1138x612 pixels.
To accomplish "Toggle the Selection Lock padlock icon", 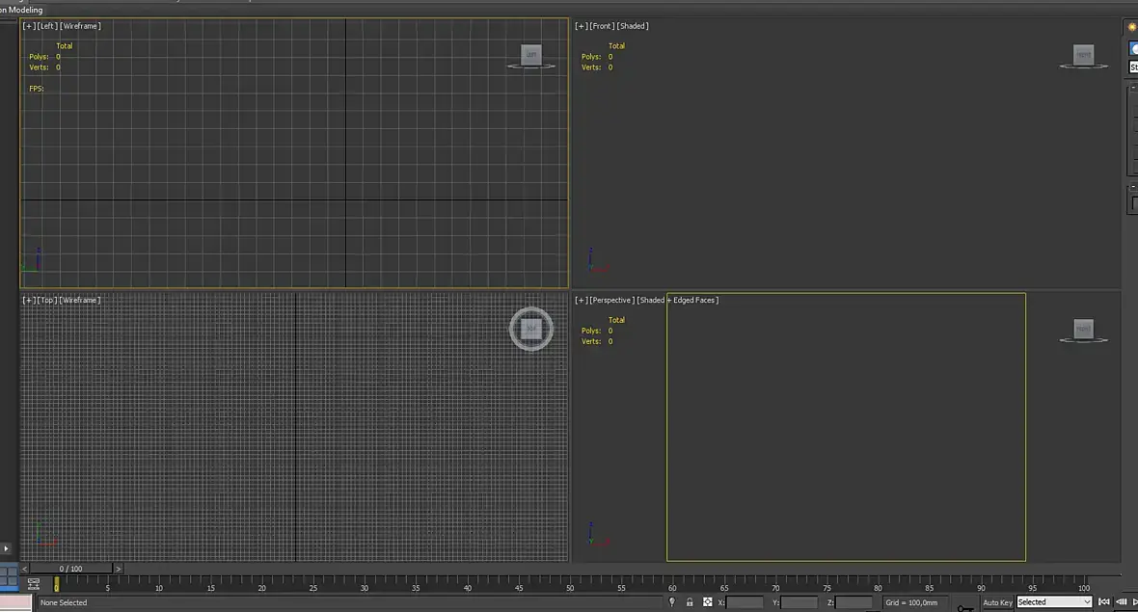I will tap(690, 601).
